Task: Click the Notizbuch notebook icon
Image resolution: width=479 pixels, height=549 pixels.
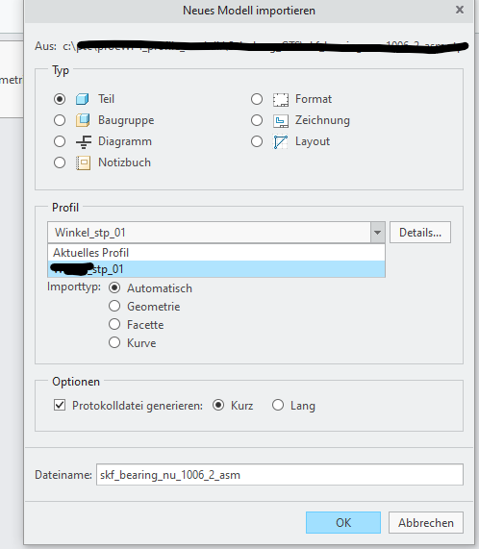Action: pyautogui.click(x=83, y=162)
